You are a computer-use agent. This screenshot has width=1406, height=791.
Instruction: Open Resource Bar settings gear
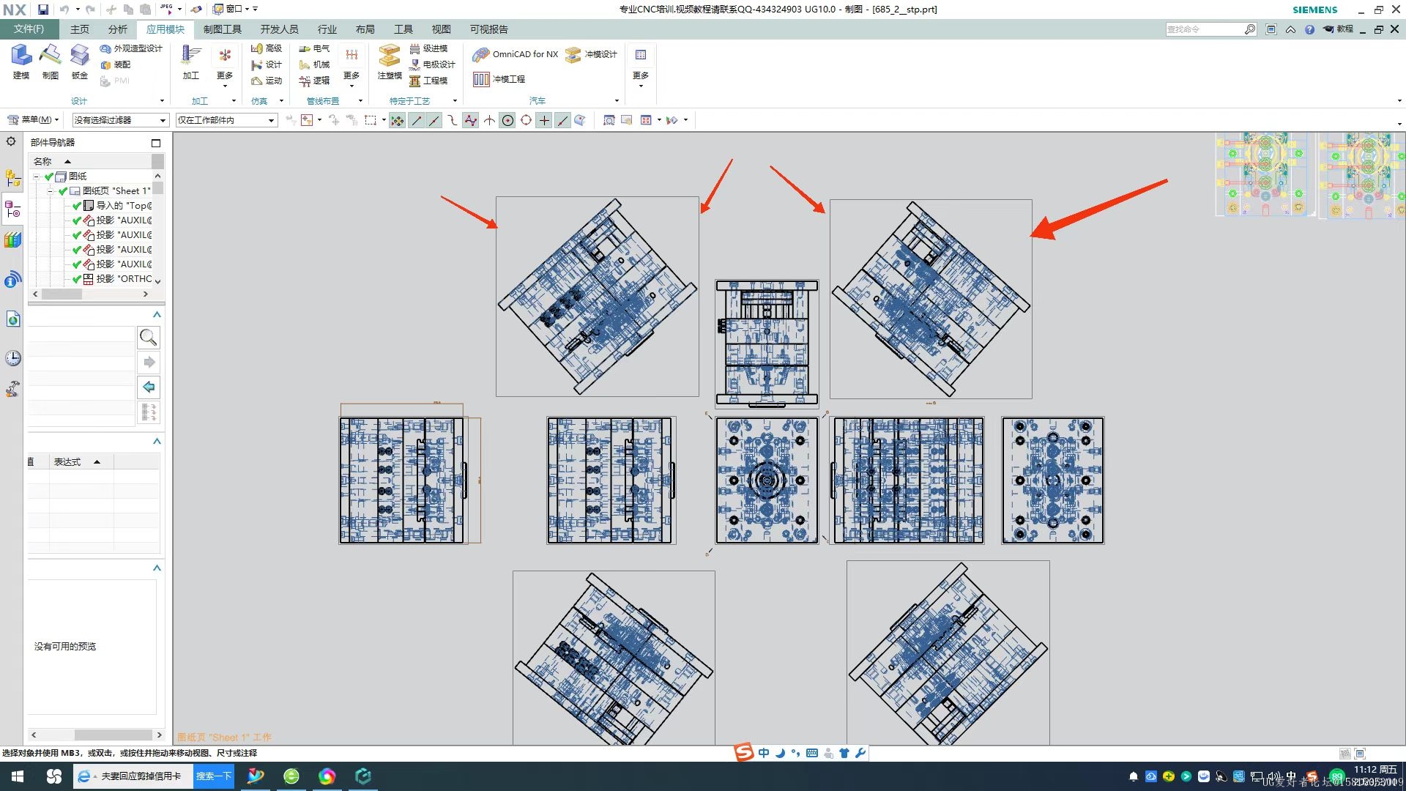click(x=11, y=141)
